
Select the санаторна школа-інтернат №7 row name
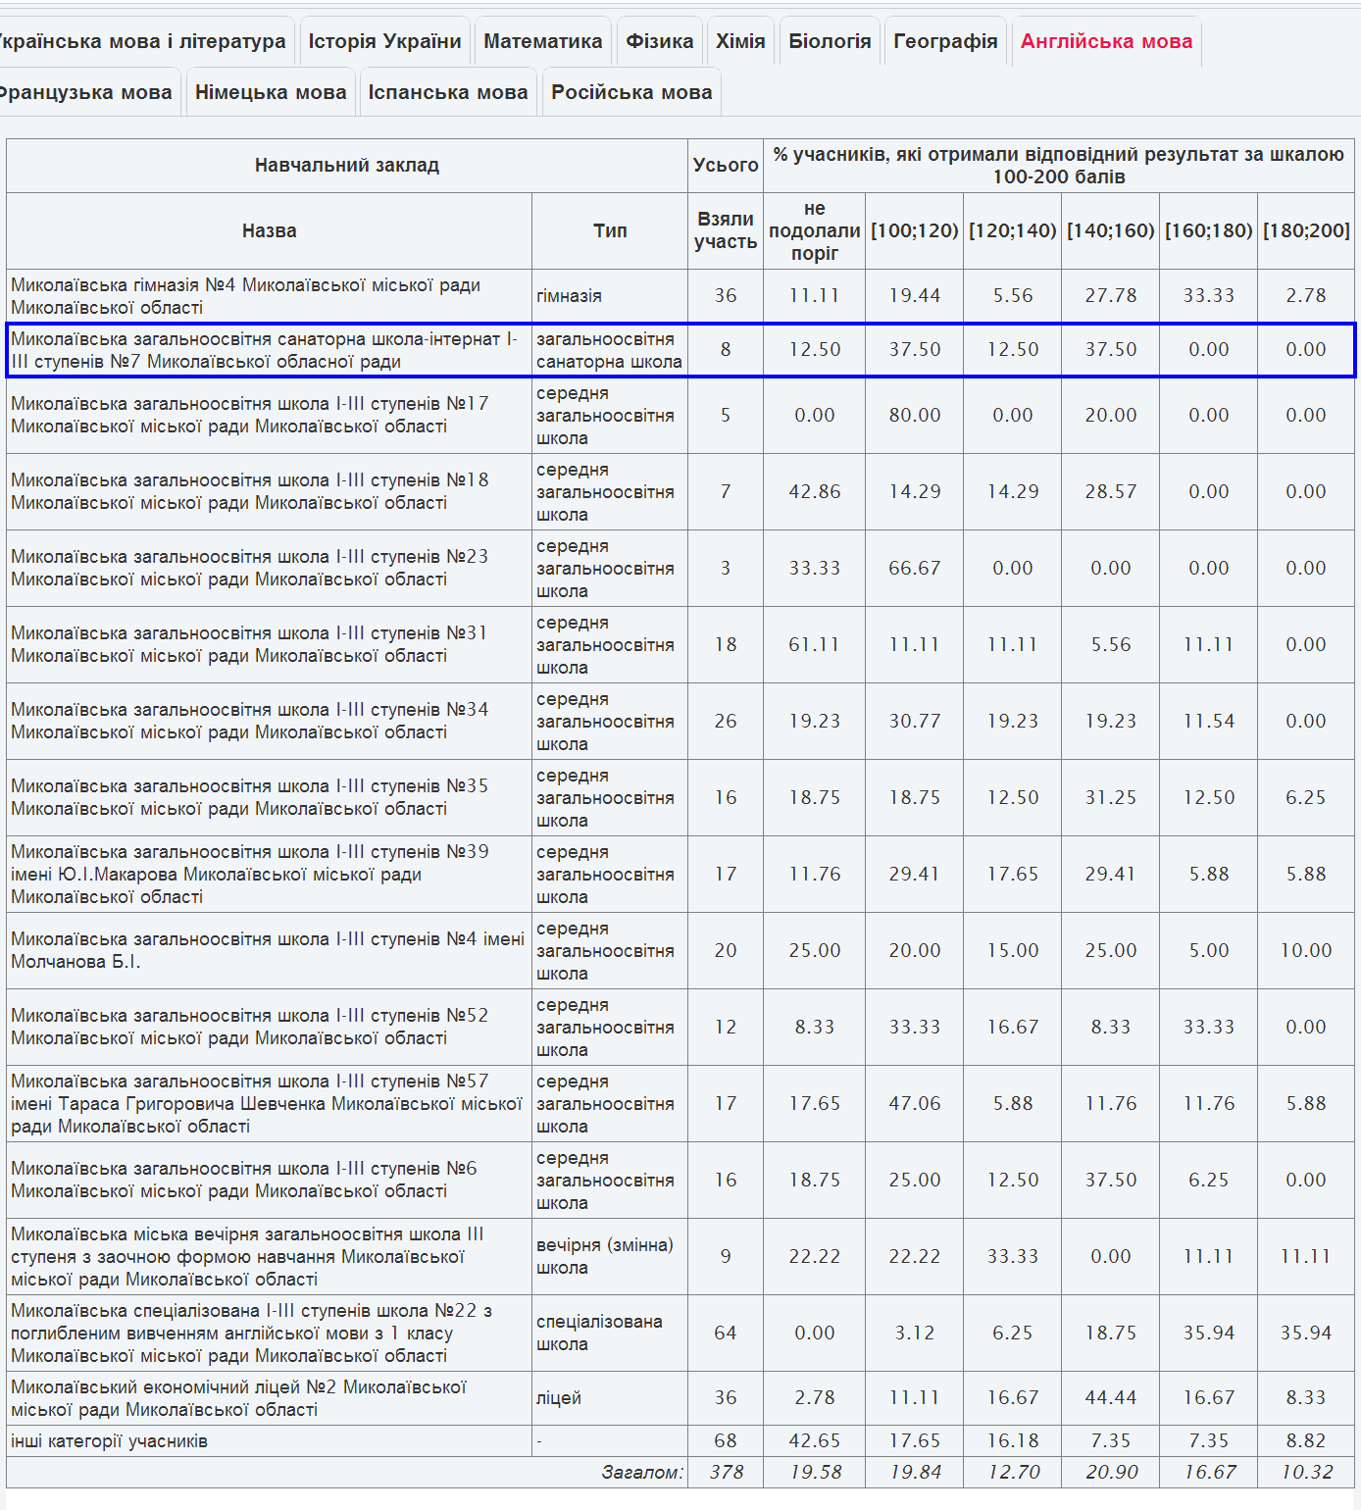(x=264, y=350)
